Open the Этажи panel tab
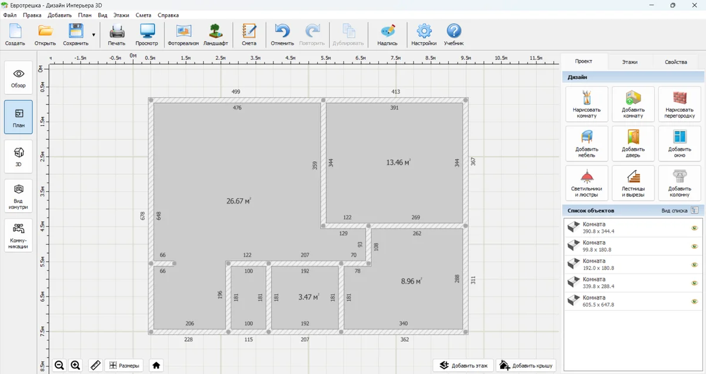The height and width of the screenshot is (374, 706). (x=630, y=62)
